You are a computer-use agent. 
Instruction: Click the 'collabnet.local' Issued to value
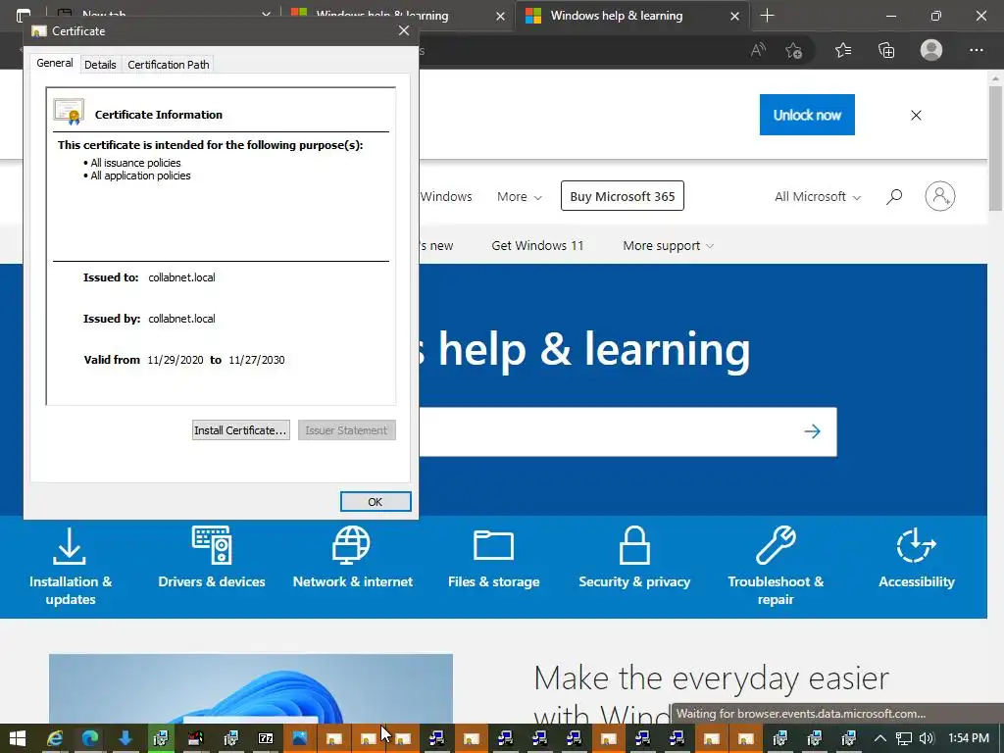click(181, 277)
